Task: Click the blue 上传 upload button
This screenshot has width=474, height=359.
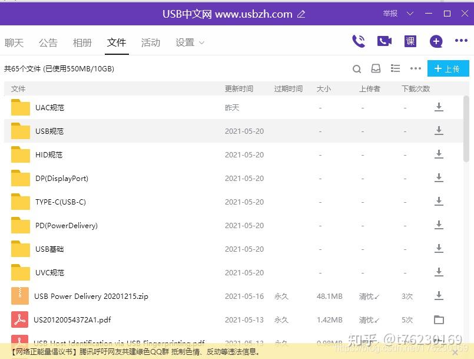Action: [448, 68]
